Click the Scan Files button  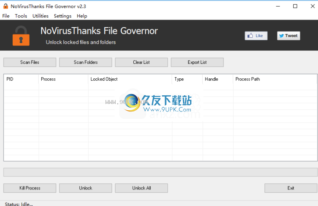click(30, 62)
